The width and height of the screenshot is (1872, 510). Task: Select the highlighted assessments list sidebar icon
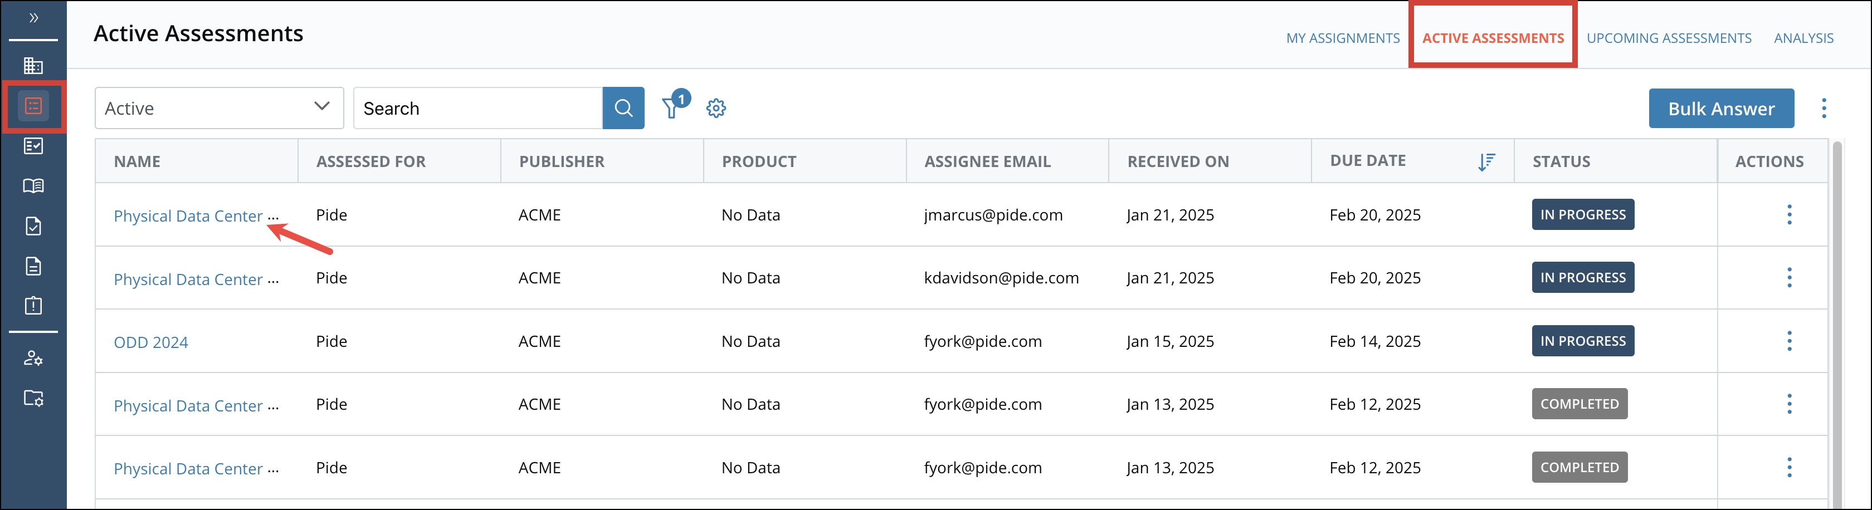click(33, 107)
